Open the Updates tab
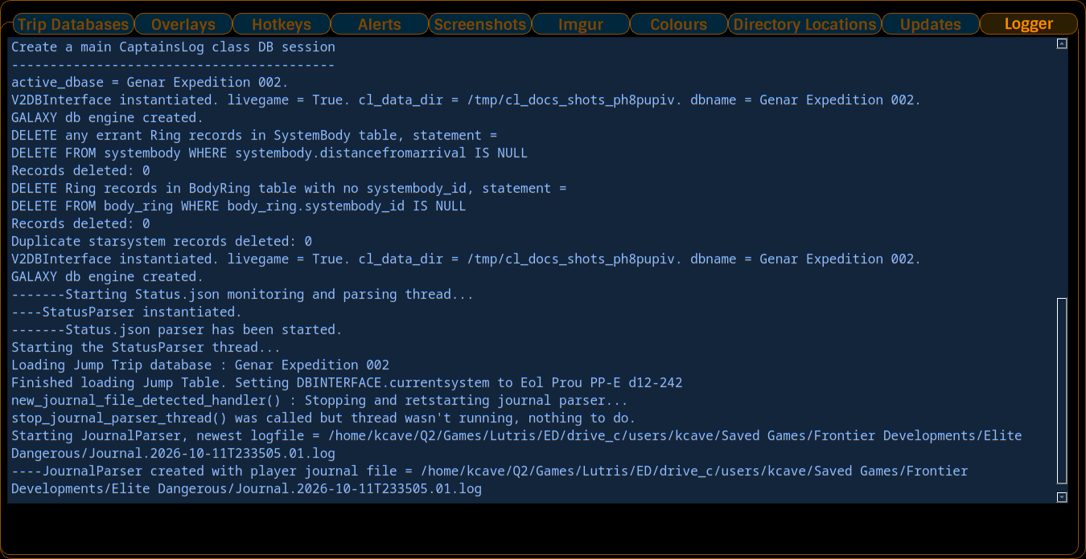The width and height of the screenshot is (1086, 559). coord(931,24)
